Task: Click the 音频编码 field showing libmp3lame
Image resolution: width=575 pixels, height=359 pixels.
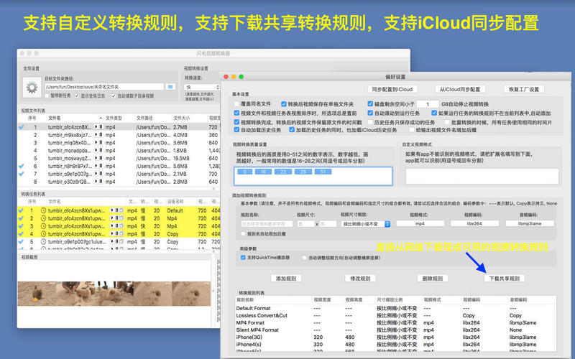Action: click(530, 223)
